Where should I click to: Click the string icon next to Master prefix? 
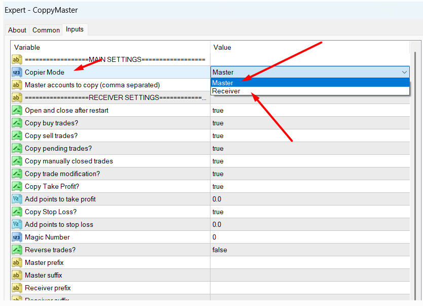(16, 262)
